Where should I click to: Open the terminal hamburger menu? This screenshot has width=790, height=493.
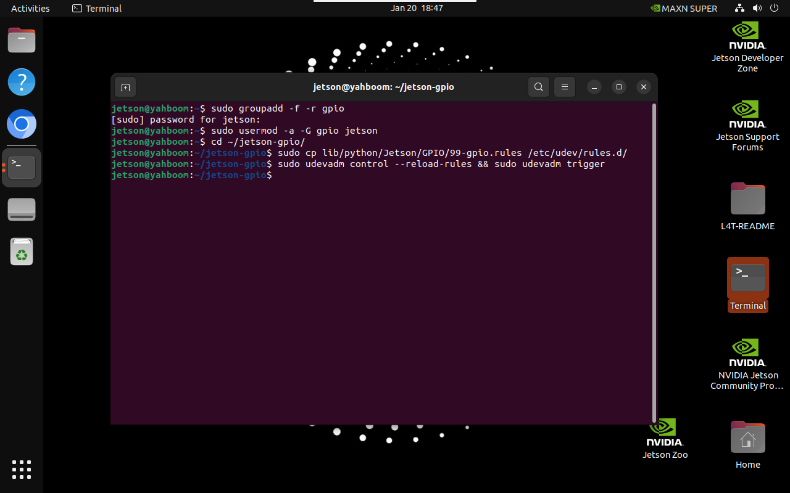[565, 87]
